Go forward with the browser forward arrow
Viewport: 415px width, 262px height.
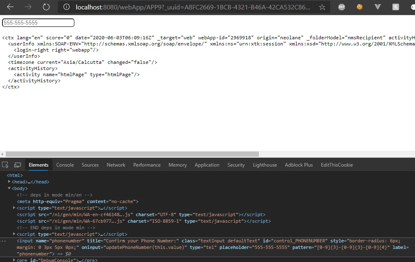point(28,7)
